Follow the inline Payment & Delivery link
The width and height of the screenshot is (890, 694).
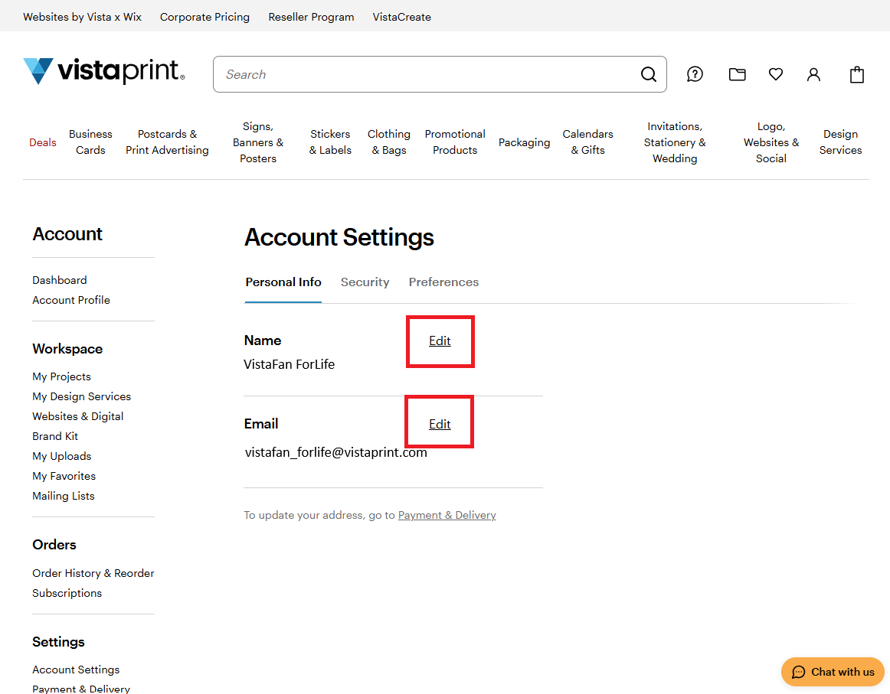click(x=447, y=516)
